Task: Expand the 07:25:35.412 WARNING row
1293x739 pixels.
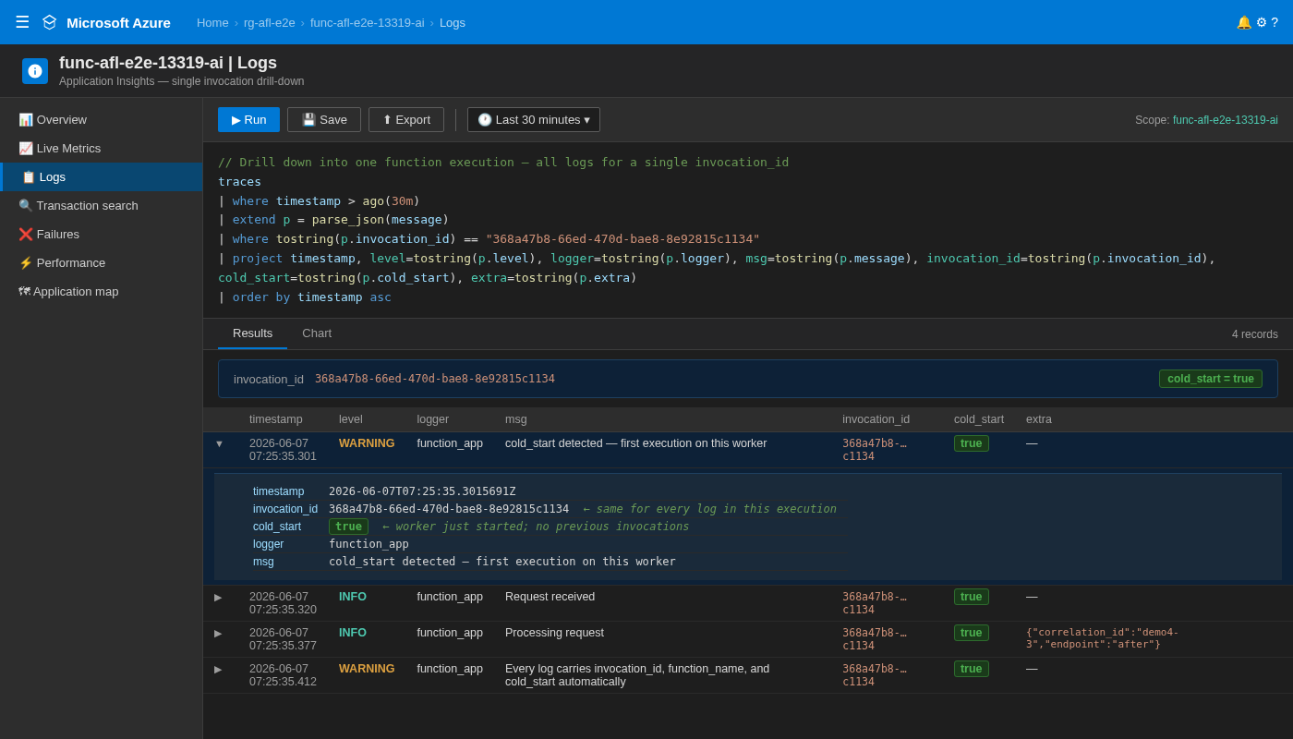Action: [x=219, y=669]
